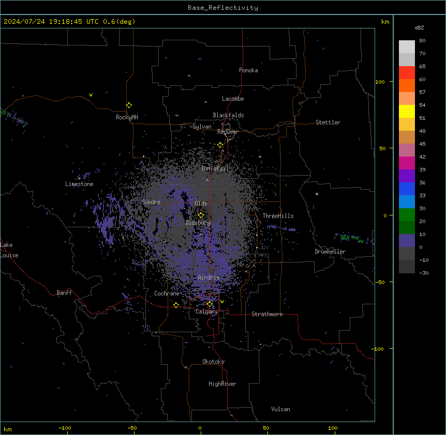Select the light gray 80 dBZ swatch
Viewport: 446px width, 435px height.
click(407, 46)
